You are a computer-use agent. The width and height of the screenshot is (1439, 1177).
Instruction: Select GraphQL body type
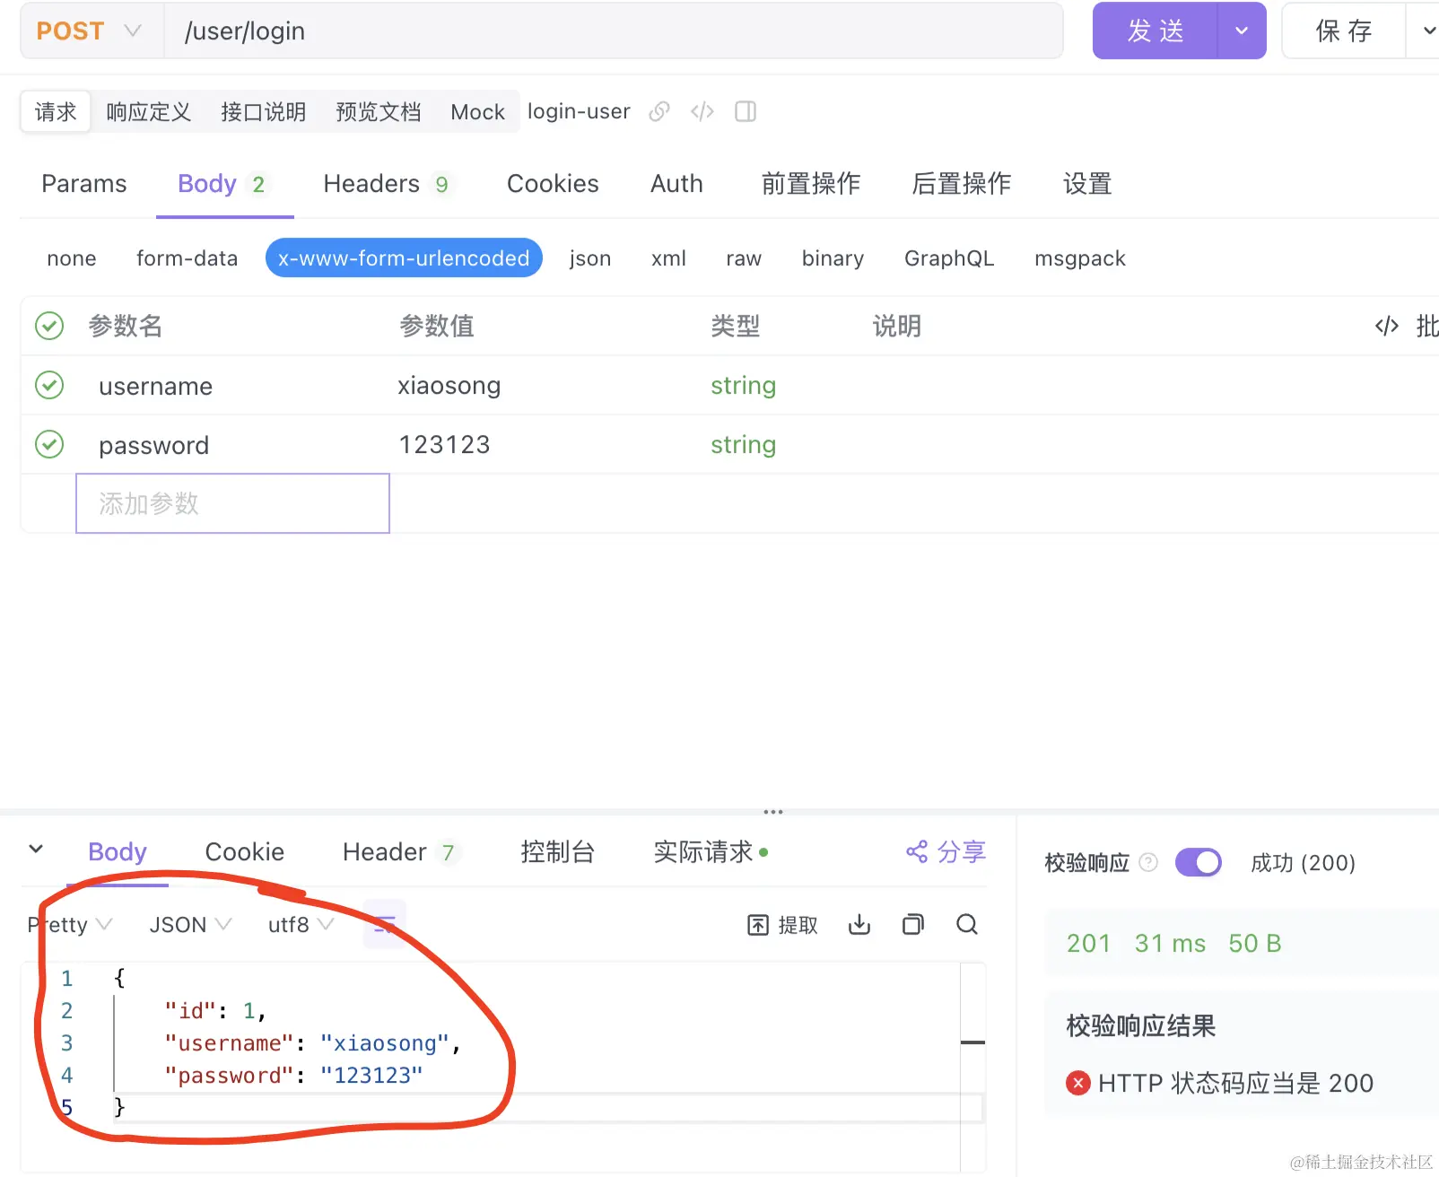(949, 258)
